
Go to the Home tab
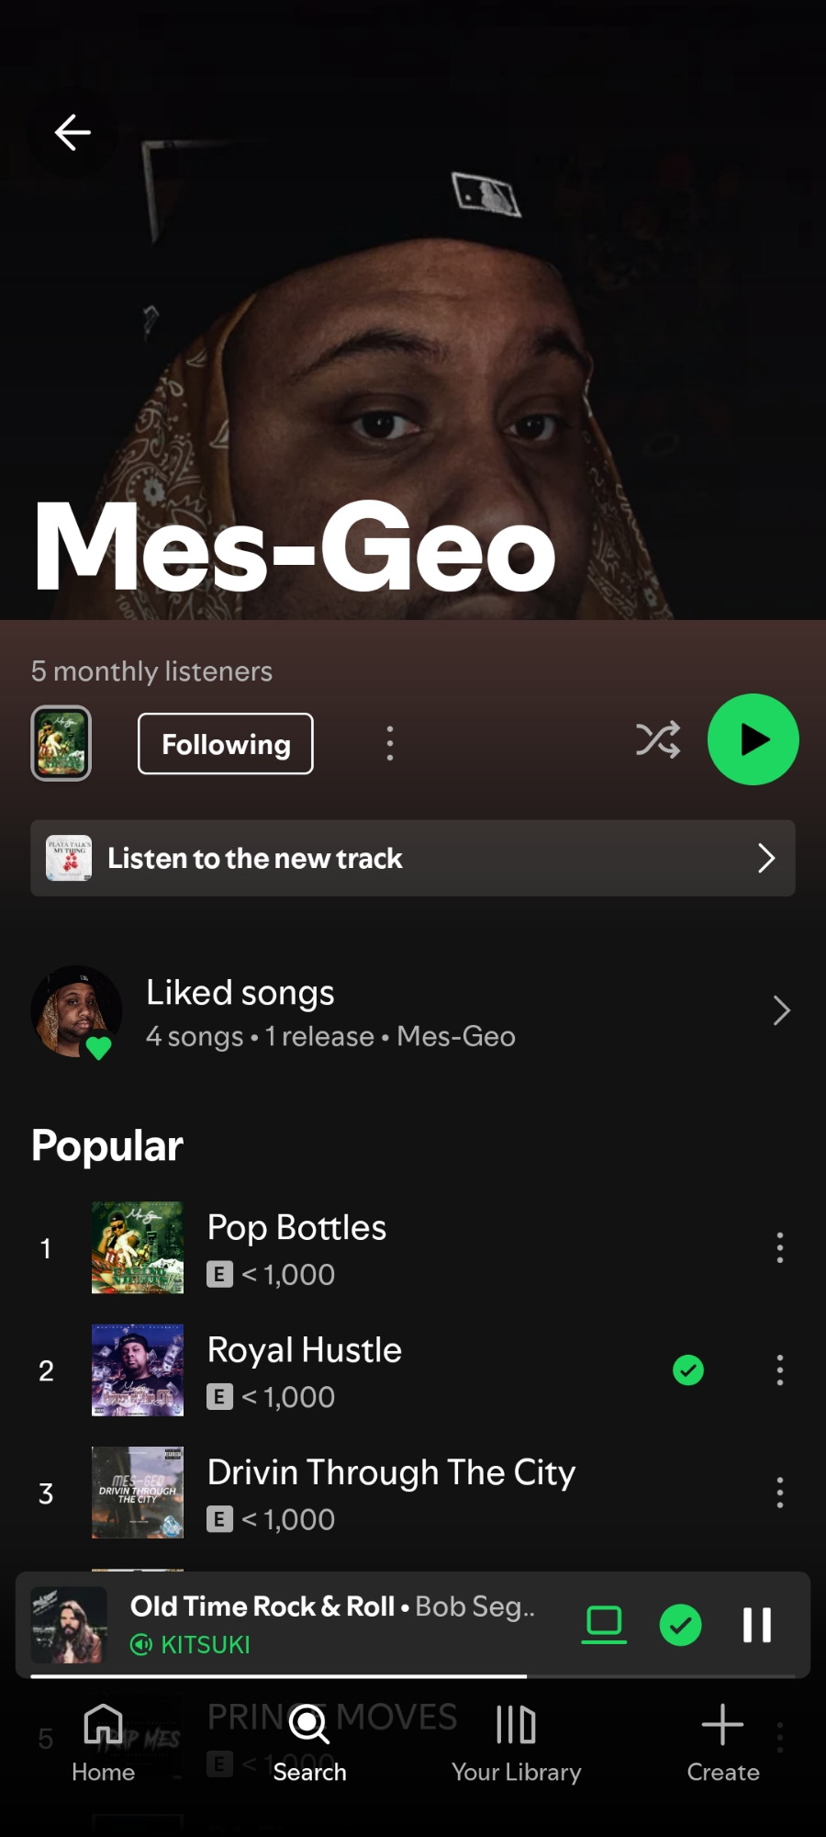[103, 1741]
